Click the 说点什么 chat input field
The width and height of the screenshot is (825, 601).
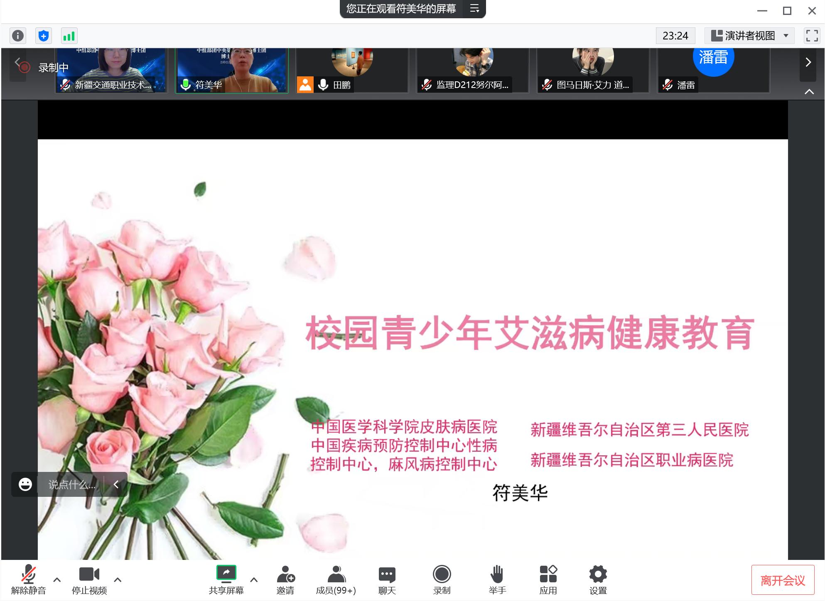coord(72,484)
